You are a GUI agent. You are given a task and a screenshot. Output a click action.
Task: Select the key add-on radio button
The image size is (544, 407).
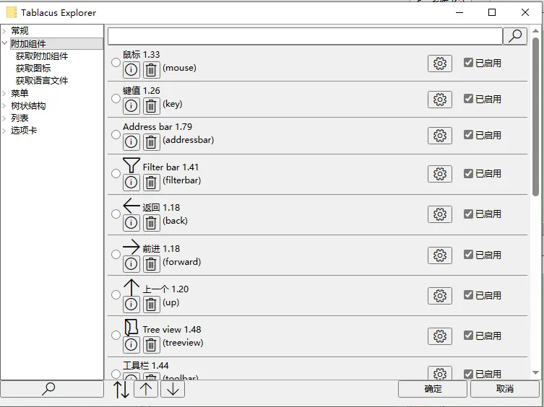(x=116, y=98)
